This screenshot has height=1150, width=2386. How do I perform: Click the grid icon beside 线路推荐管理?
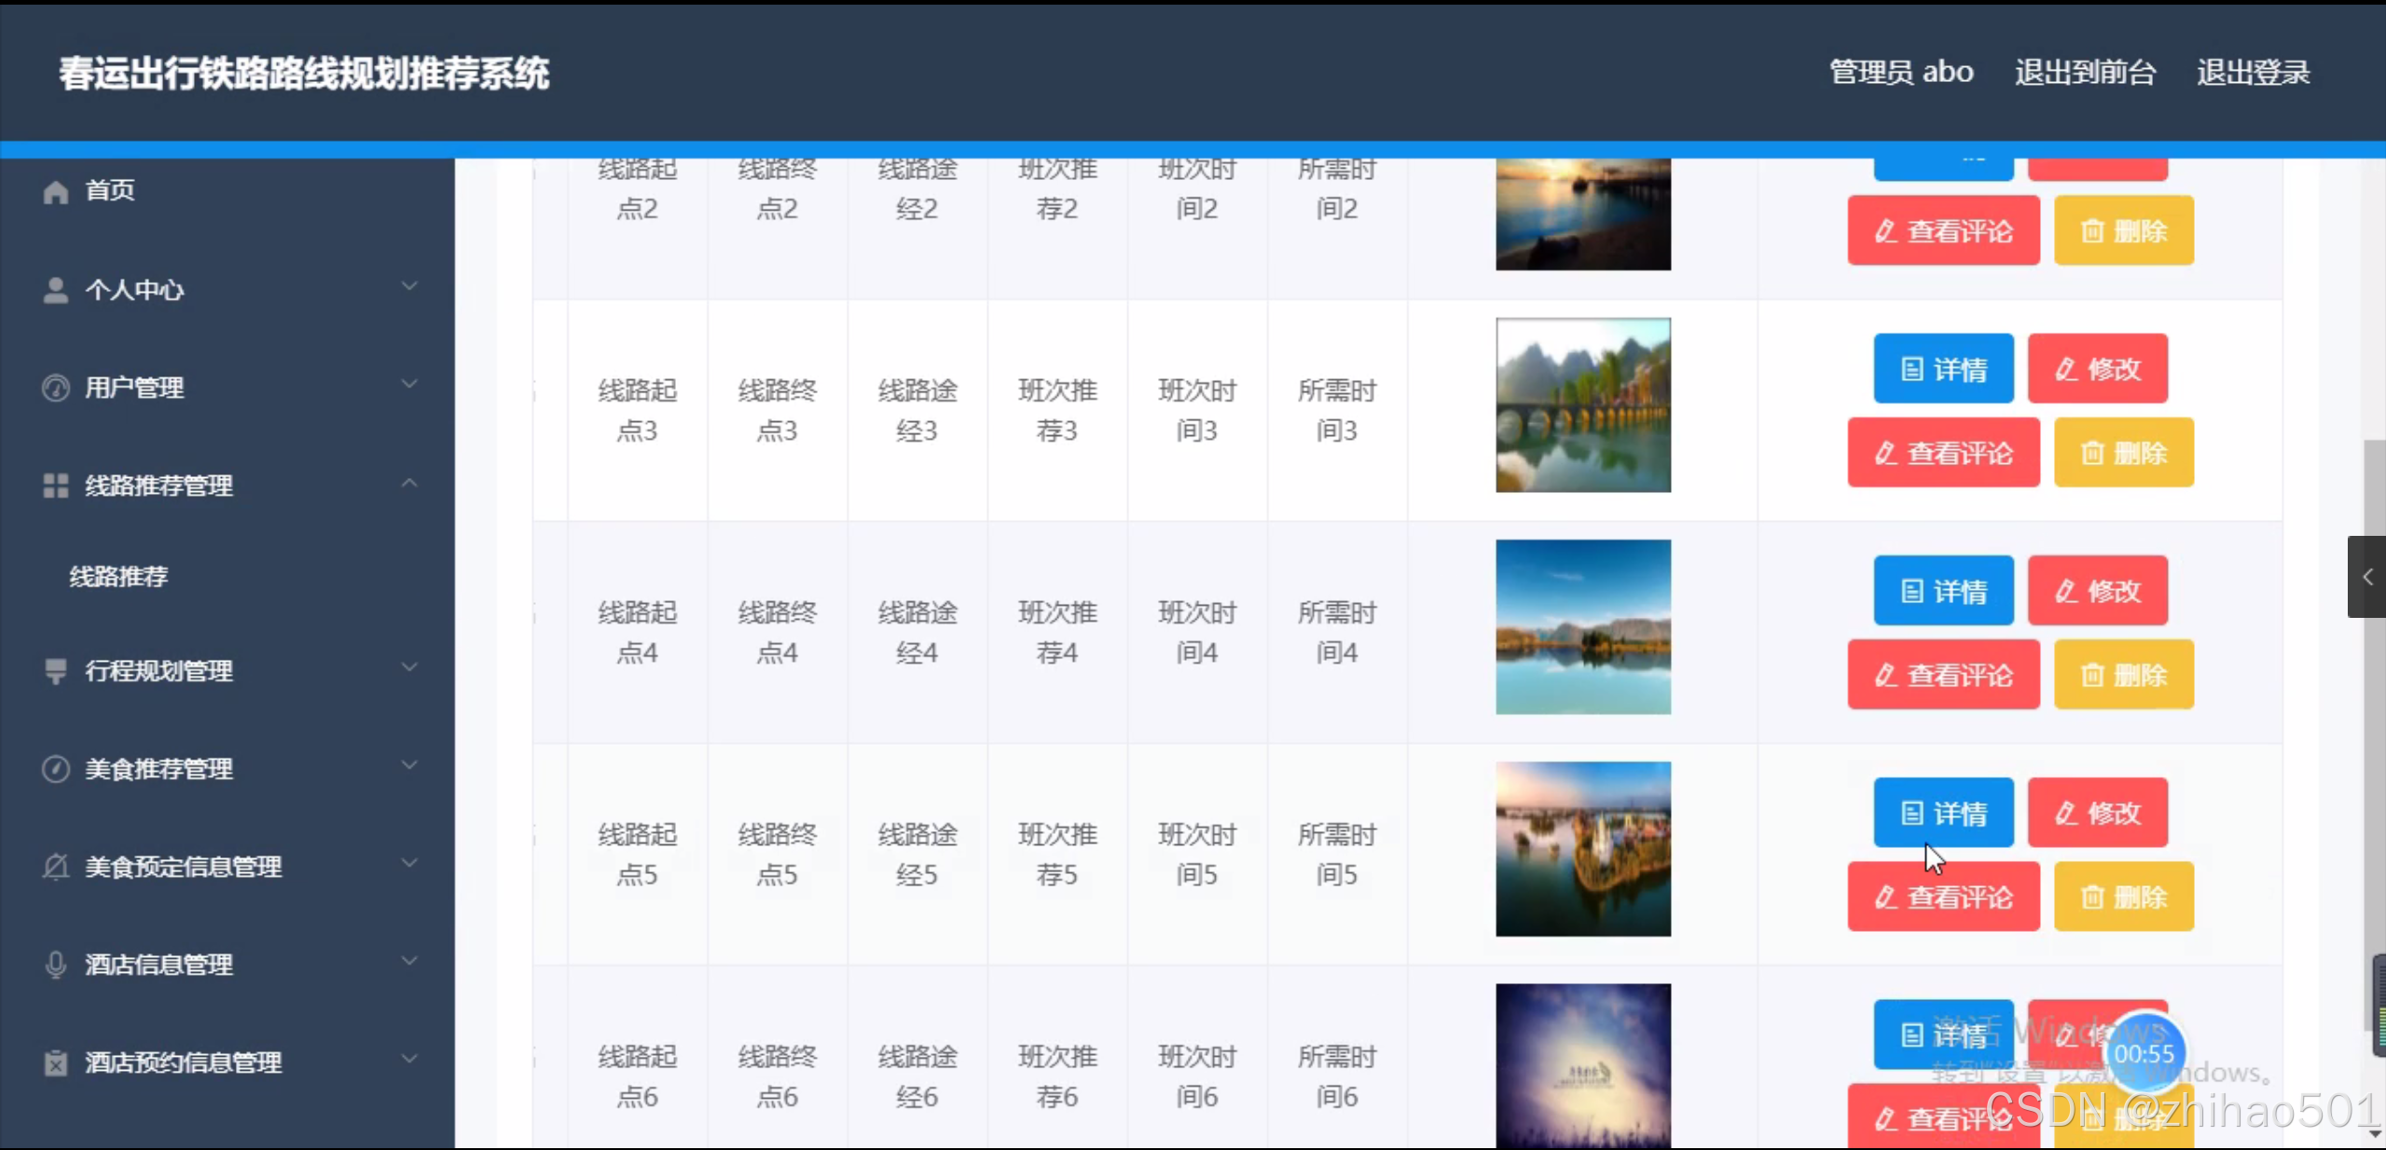tap(55, 486)
